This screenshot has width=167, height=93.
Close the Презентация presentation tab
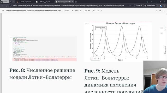point(73,2)
